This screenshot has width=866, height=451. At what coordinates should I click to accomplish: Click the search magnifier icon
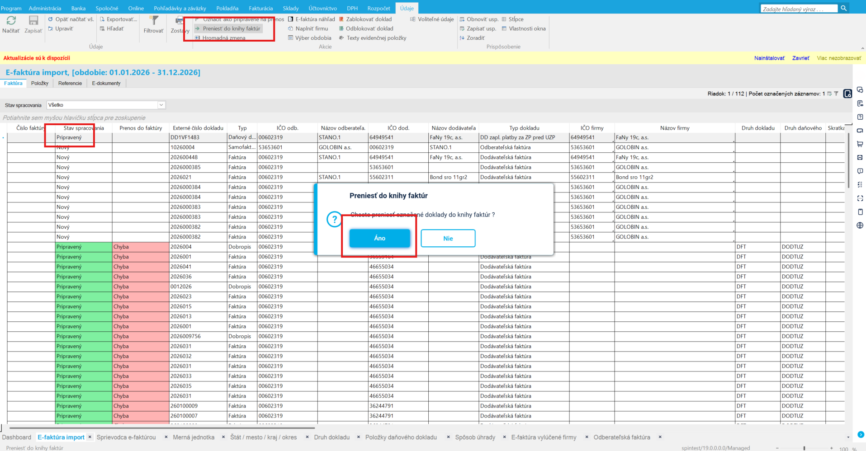click(844, 8)
